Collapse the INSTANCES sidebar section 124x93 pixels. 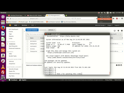8,42
